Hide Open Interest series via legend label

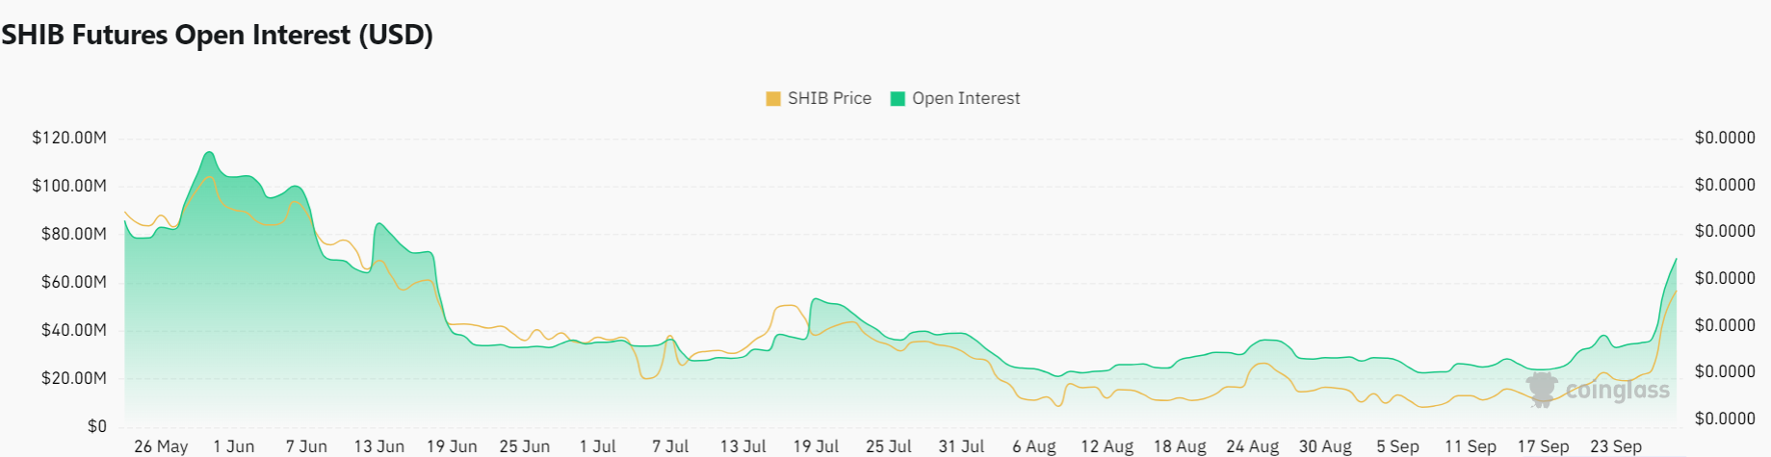click(x=966, y=99)
